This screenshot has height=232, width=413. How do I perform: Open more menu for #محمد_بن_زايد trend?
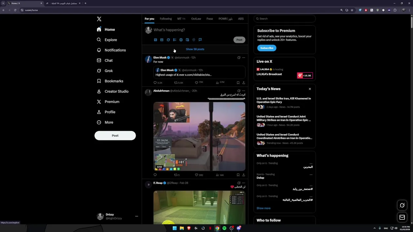[x=311, y=186]
